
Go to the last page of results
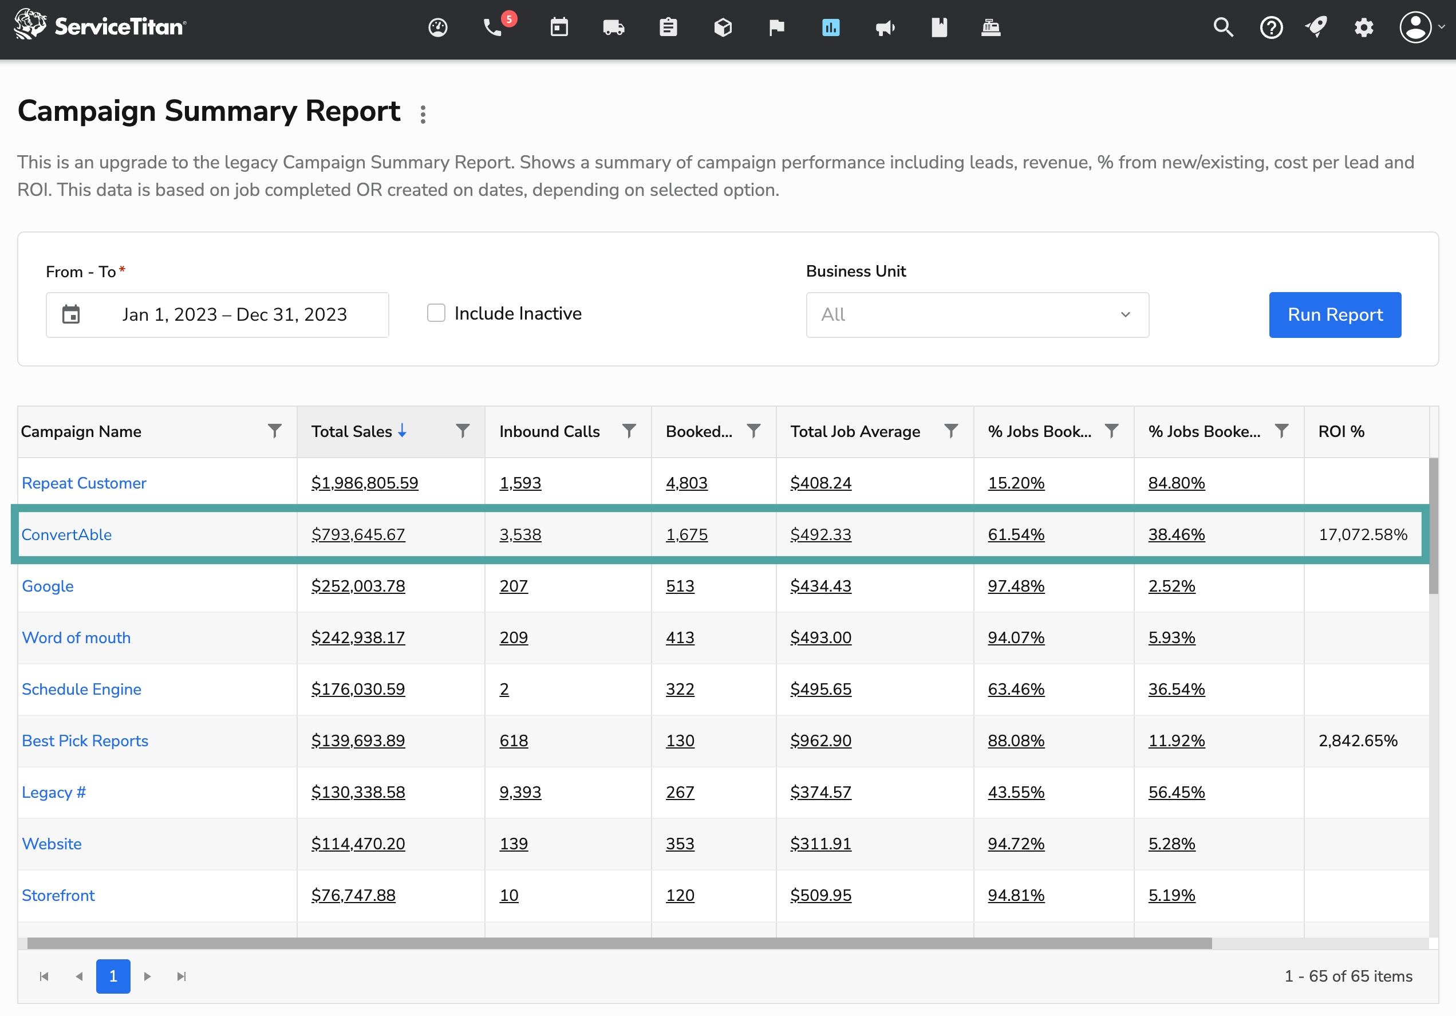(x=181, y=976)
